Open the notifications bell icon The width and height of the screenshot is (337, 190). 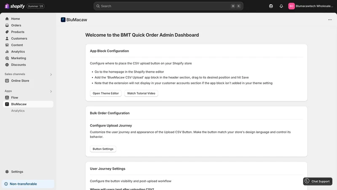[x=281, y=6]
